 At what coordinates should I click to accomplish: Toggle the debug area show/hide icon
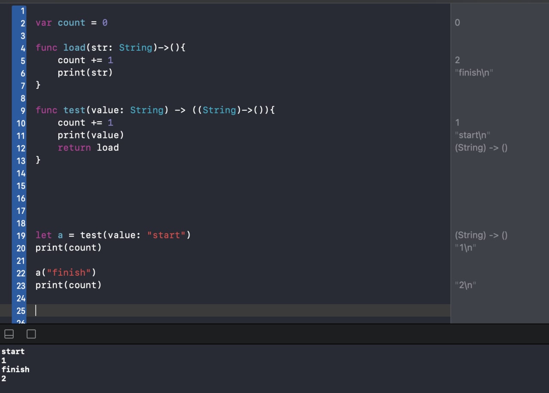pyautogui.click(x=9, y=334)
